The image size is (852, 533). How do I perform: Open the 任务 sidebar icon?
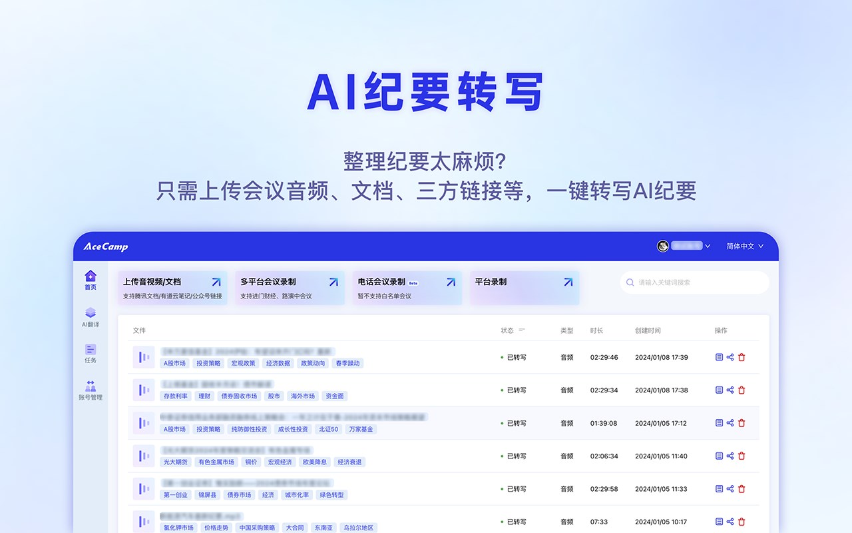91,353
